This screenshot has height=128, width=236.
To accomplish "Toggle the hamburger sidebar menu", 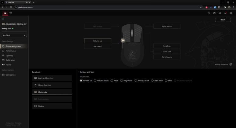I will tap(3, 19).
